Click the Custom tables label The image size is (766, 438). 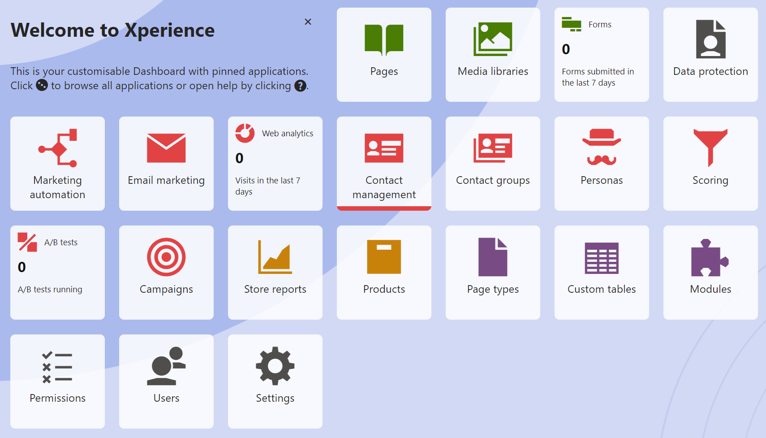[x=602, y=289]
